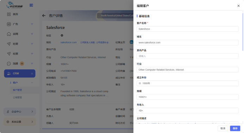Click the creator name 吴天888
The image size is (244, 133).
coord(74,123)
